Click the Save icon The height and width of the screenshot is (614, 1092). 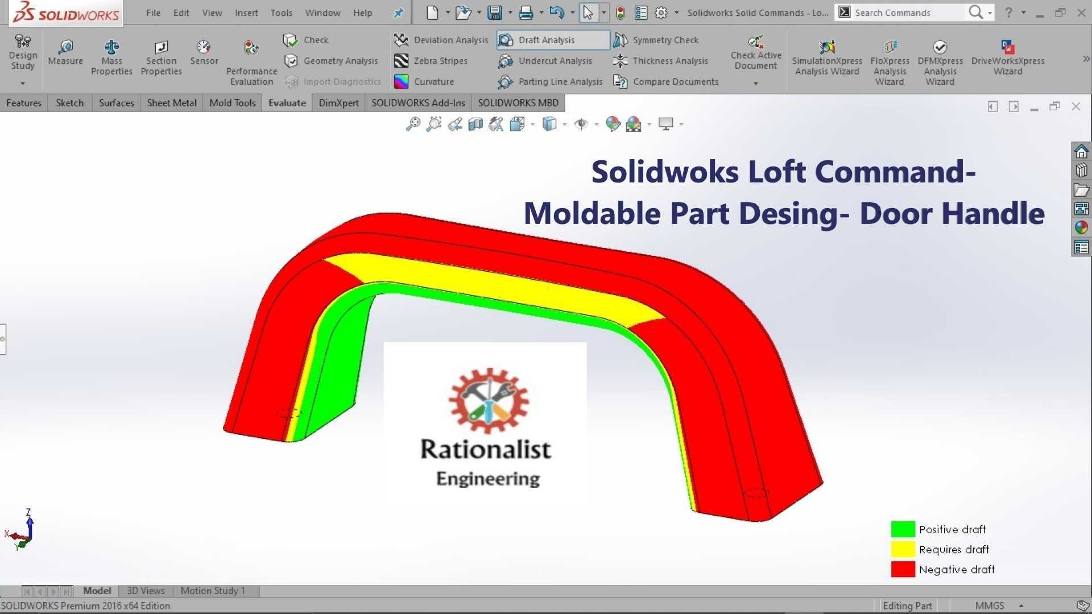(494, 13)
